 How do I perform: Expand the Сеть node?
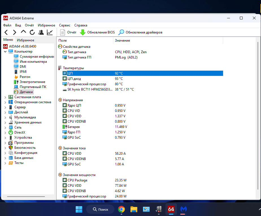pos(5,127)
